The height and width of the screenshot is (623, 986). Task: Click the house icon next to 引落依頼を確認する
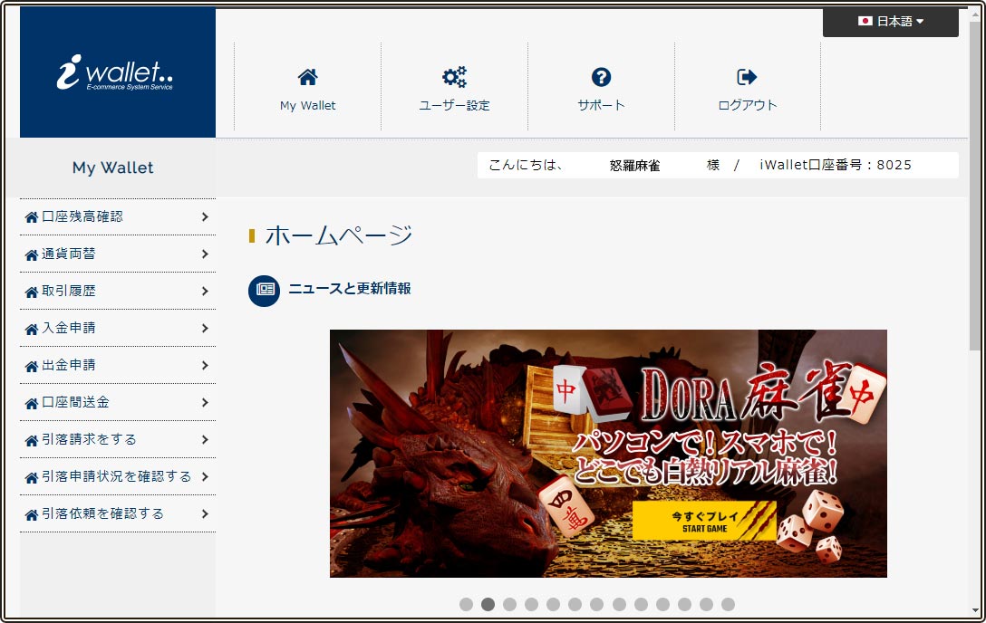click(x=32, y=514)
